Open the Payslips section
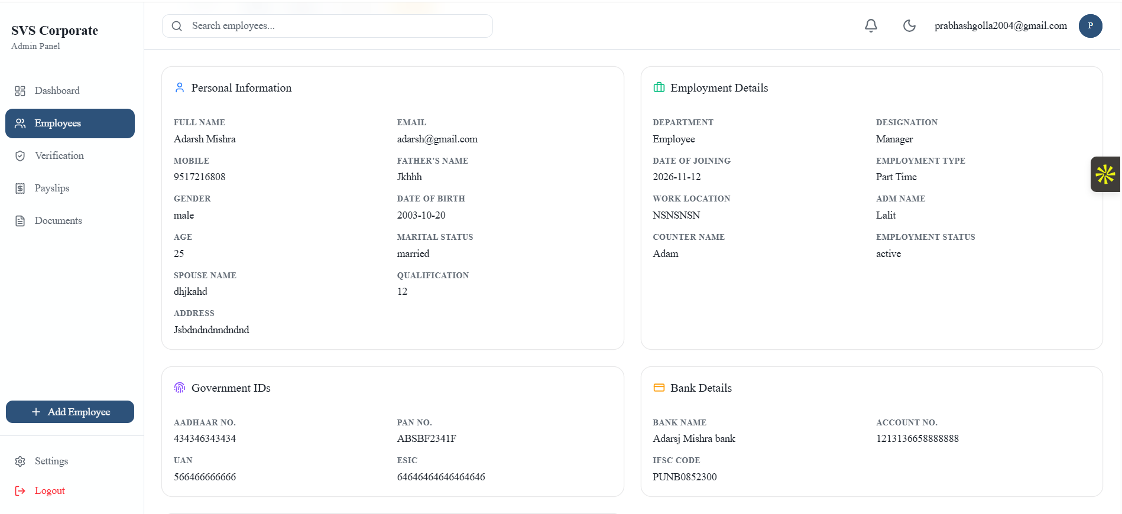Image resolution: width=1122 pixels, height=514 pixels. [70, 188]
